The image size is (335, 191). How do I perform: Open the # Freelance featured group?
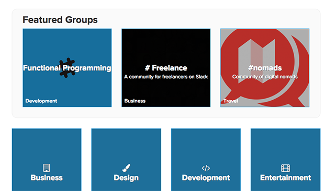click(166, 68)
